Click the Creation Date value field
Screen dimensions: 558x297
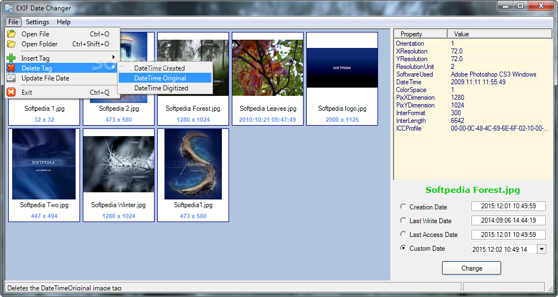pyautogui.click(x=508, y=206)
